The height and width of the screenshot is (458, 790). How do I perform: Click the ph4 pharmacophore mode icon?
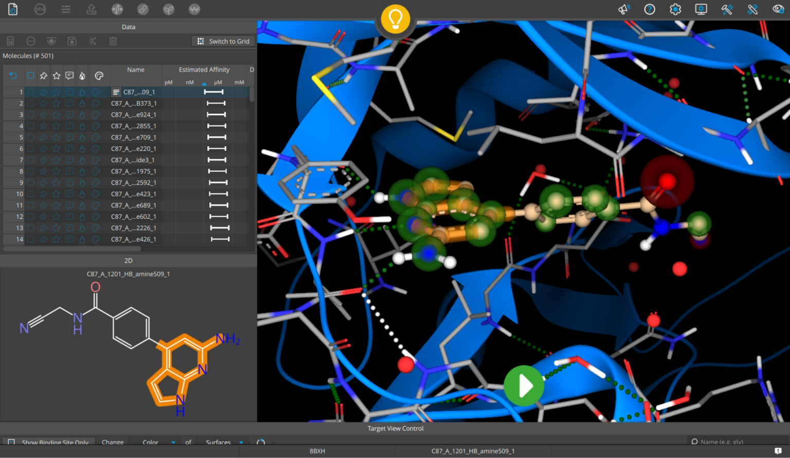click(x=40, y=9)
